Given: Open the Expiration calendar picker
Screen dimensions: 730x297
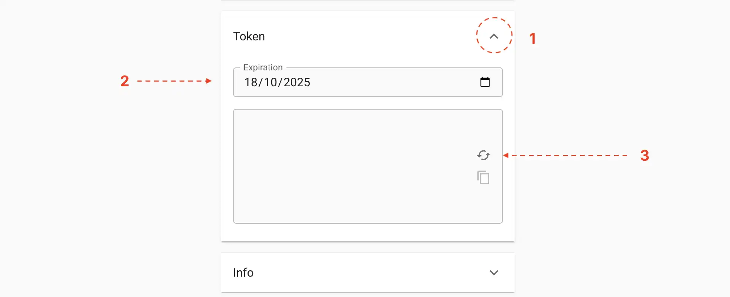Looking at the screenshot, I should tap(485, 82).
